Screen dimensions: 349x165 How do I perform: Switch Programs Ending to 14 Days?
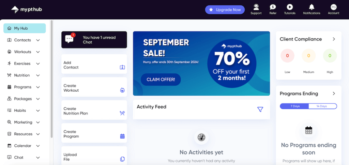(x=322, y=106)
